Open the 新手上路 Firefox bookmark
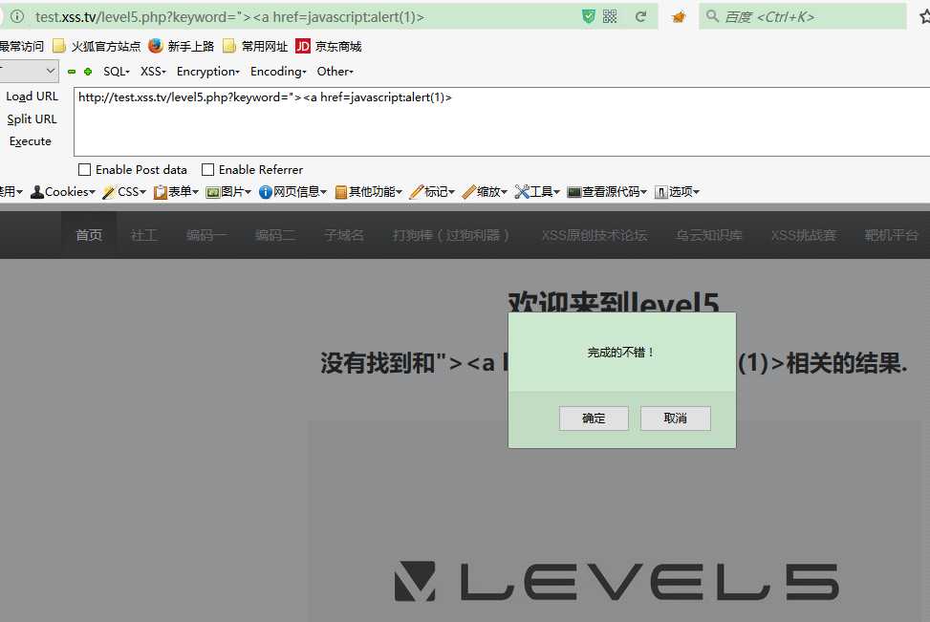 pos(182,46)
